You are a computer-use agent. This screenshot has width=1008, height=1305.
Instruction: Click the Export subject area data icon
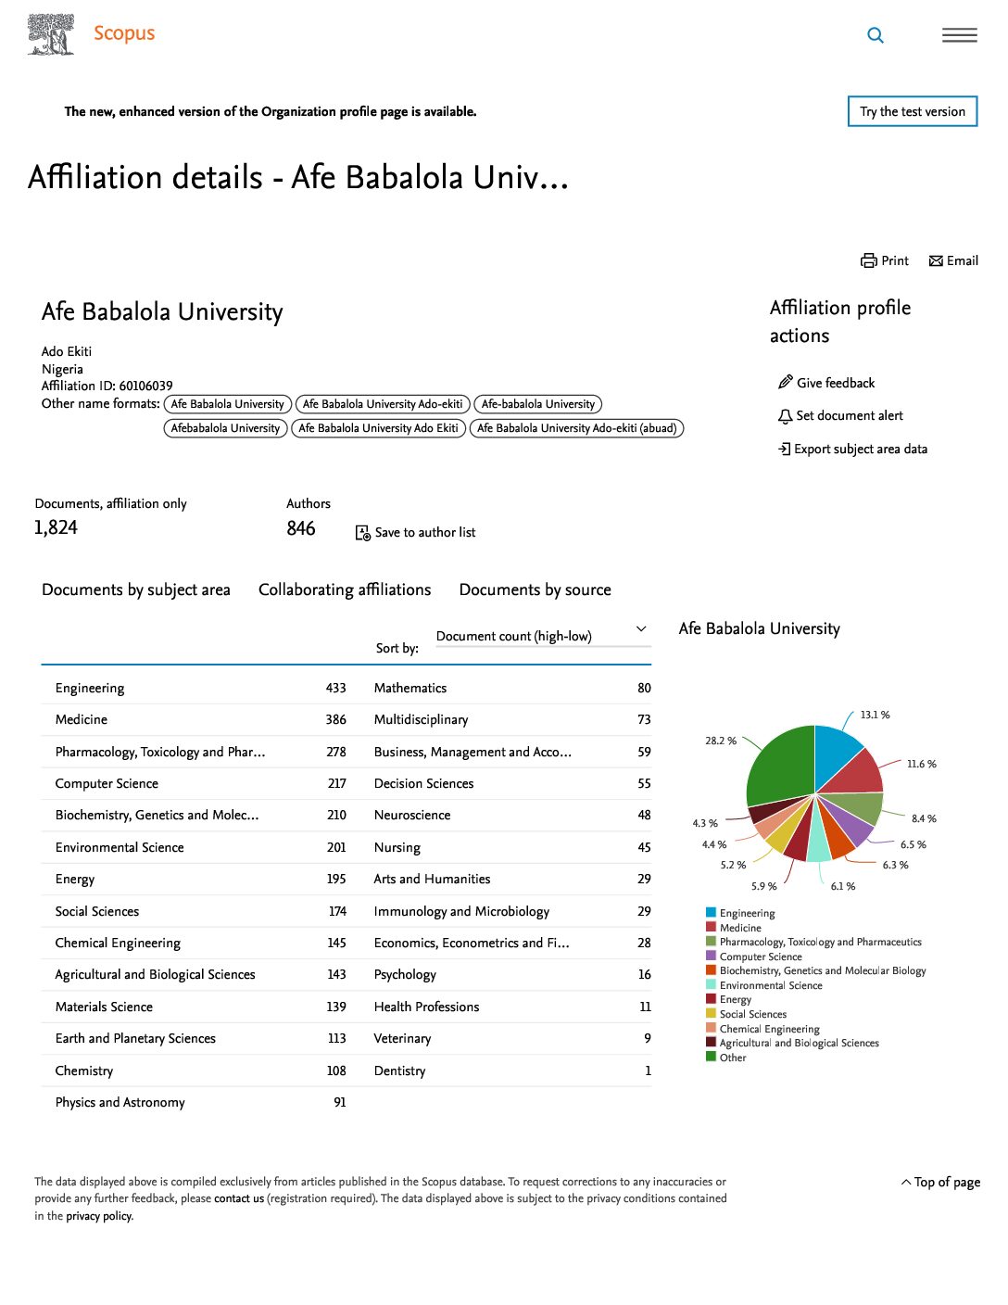[784, 449]
